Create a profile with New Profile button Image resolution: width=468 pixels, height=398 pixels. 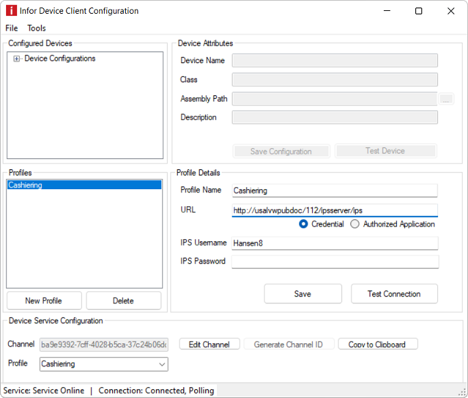click(x=44, y=301)
